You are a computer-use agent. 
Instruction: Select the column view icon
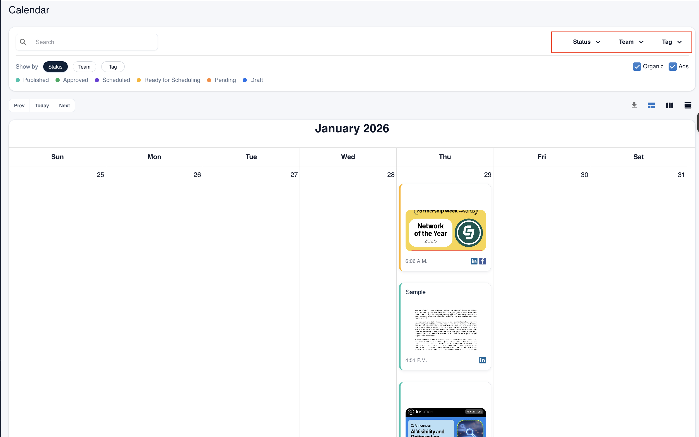click(x=669, y=105)
